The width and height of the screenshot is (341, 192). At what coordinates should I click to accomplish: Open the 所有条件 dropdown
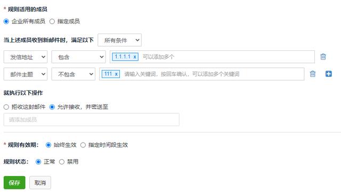coord(119,40)
